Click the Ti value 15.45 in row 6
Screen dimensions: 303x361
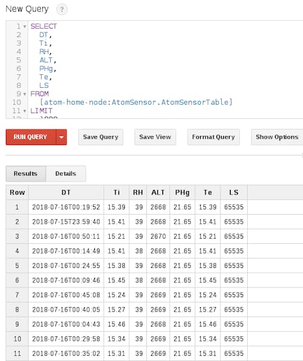(116, 280)
